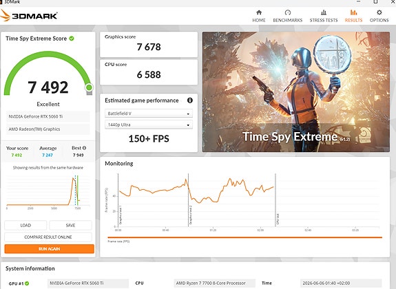This screenshot has height=289, width=396.
Task: Click the orange RUN AGAIN button
Action: 50,249
